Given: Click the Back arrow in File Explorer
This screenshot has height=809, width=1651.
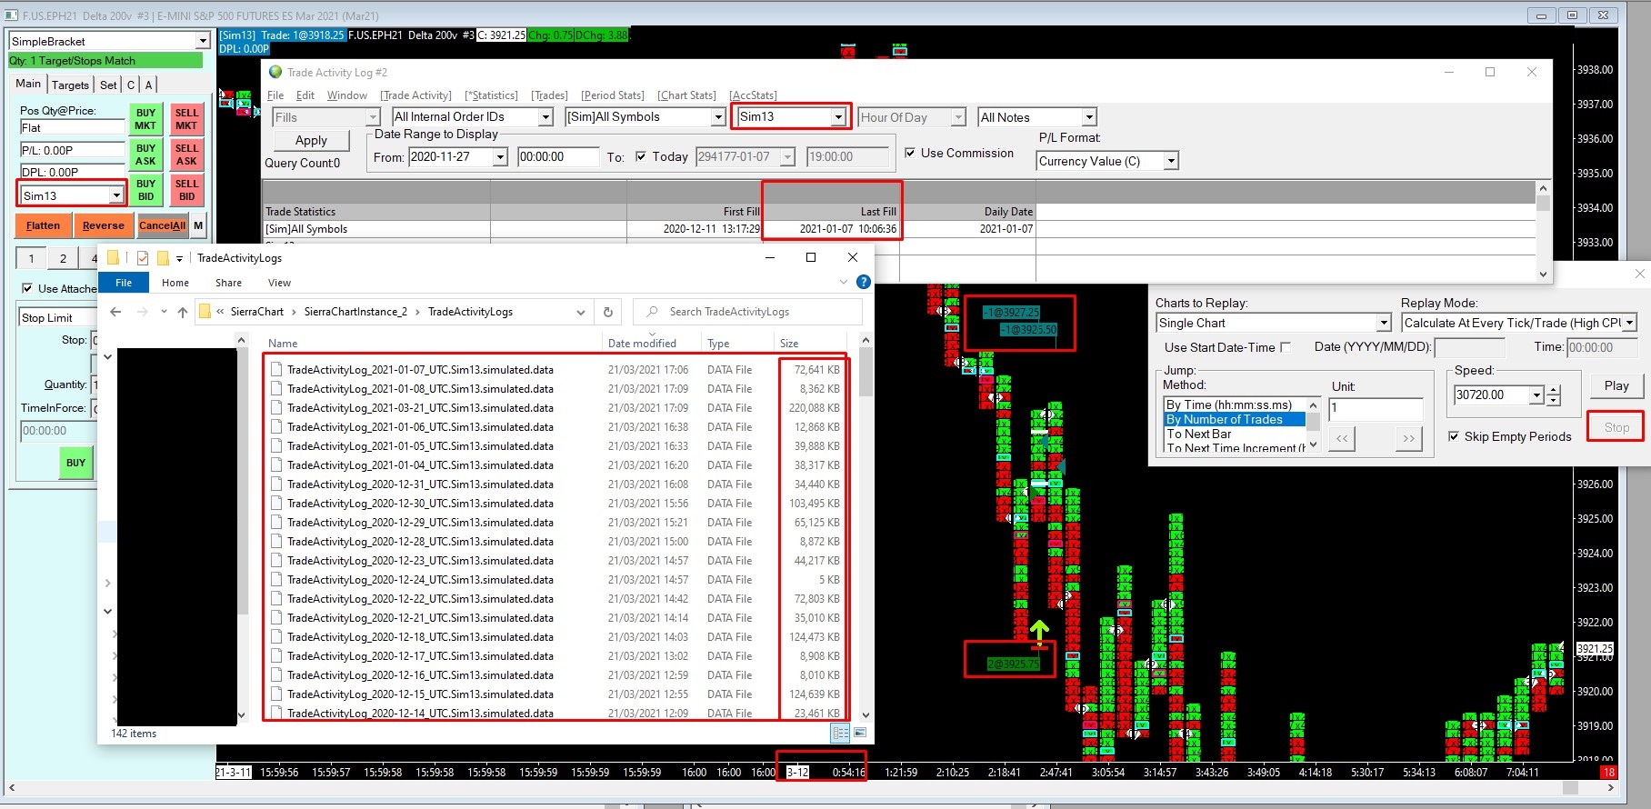Looking at the screenshot, I should click(115, 312).
